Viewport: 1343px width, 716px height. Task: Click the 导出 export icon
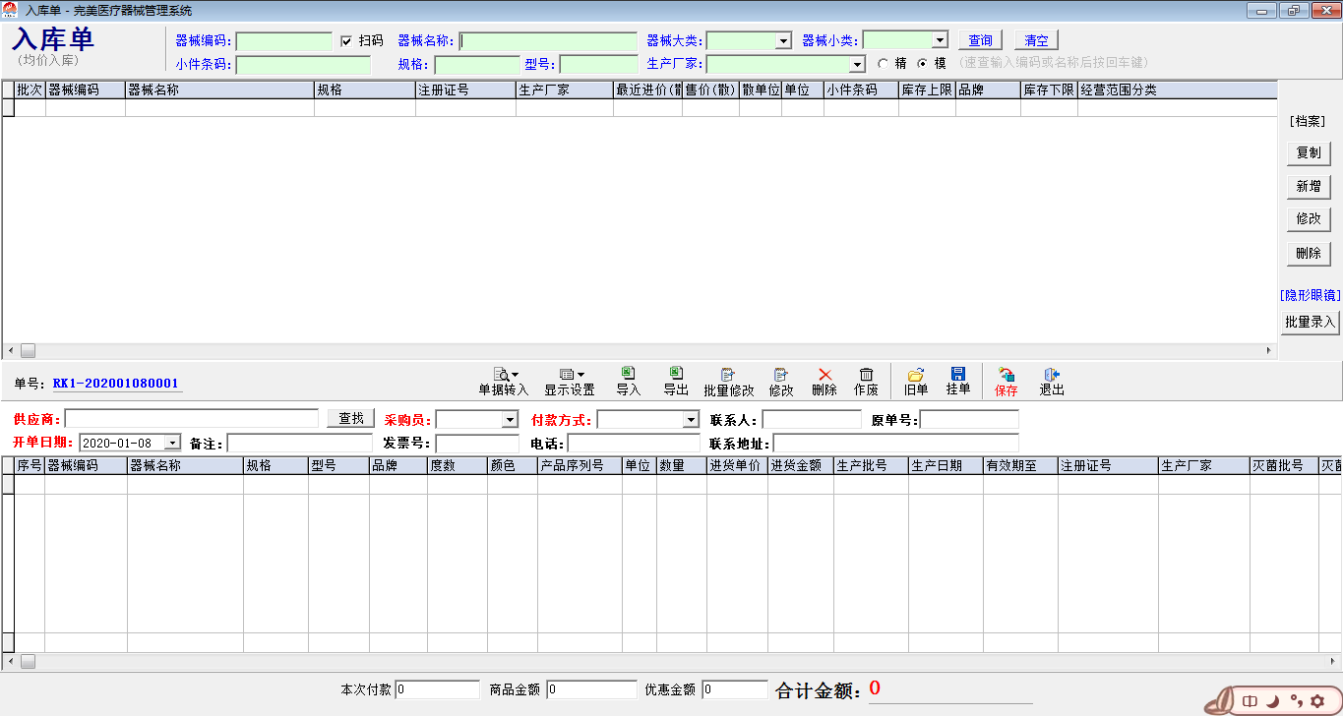pos(676,374)
